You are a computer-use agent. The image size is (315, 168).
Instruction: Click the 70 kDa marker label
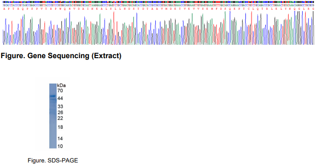click(x=60, y=90)
